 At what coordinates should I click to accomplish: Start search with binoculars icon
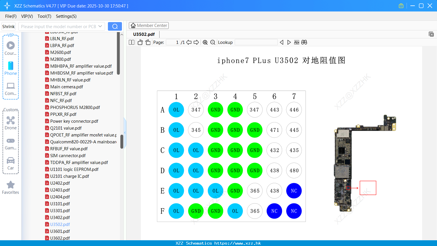pos(304,42)
